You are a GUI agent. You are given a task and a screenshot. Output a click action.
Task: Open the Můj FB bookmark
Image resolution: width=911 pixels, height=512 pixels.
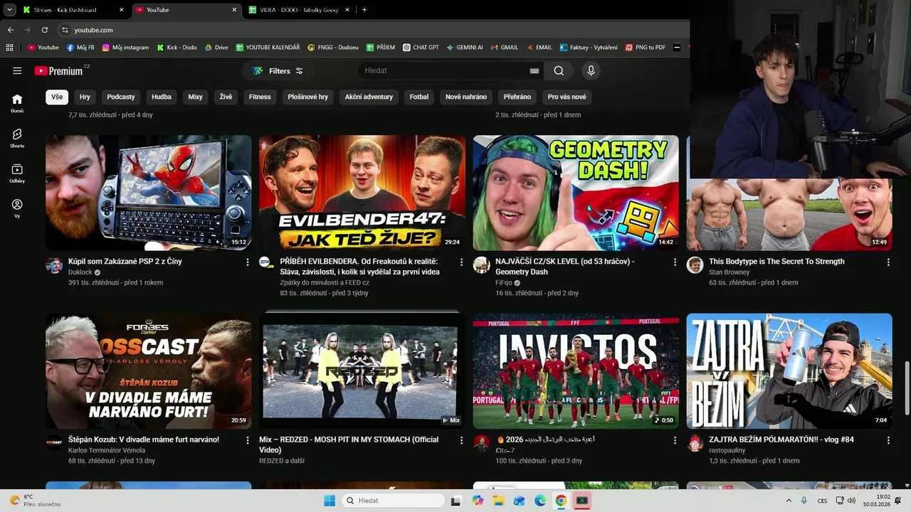pyautogui.click(x=80, y=48)
